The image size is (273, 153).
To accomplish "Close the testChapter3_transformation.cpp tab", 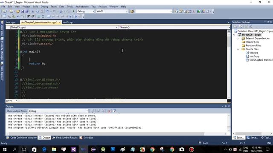I will (60, 23).
